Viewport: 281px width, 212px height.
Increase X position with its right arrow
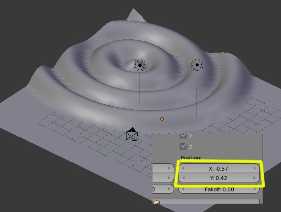[255, 169]
